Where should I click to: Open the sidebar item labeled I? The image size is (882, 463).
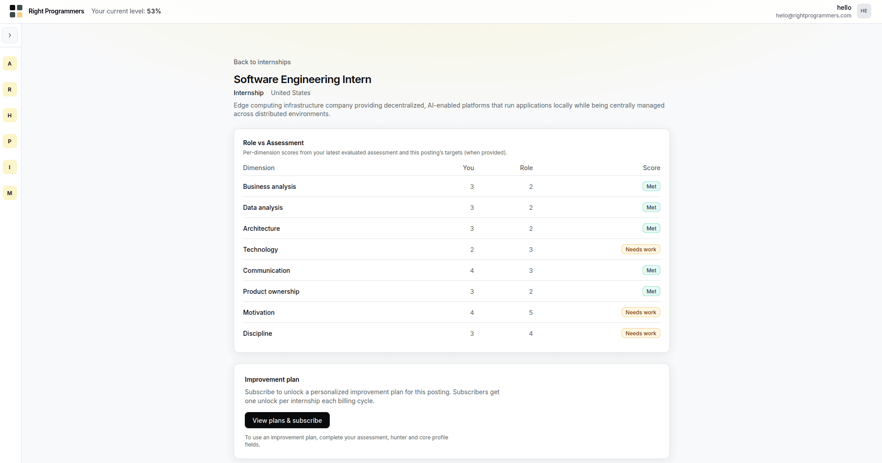point(10,167)
